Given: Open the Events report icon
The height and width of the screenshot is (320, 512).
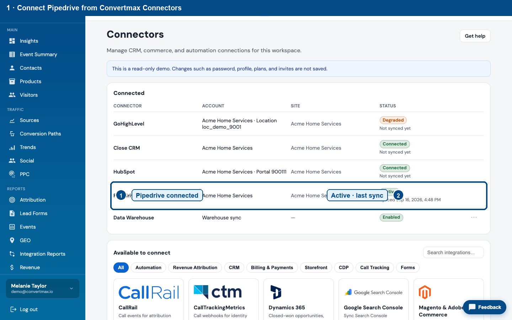Looking at the screenshot, I should pyautogui.click(x=12, y=227).
